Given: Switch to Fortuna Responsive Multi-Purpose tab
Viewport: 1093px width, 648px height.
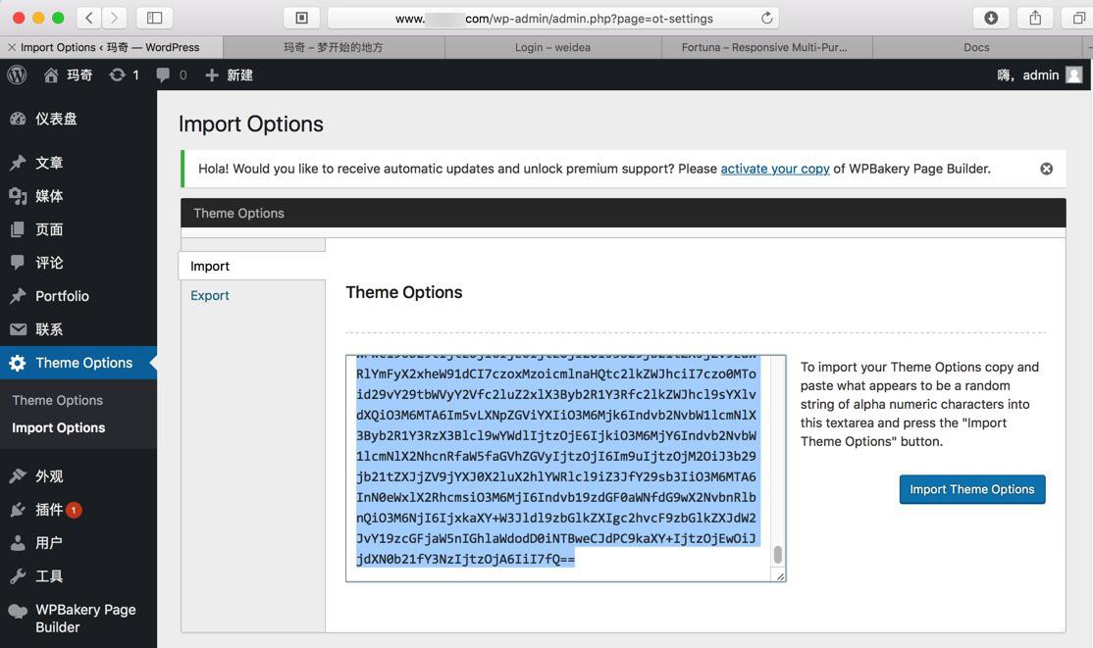Looking at the screenshot, I should point(765,47).
